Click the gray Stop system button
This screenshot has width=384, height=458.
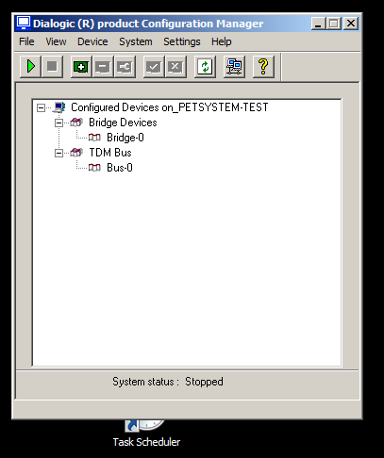tap(52, 67)
